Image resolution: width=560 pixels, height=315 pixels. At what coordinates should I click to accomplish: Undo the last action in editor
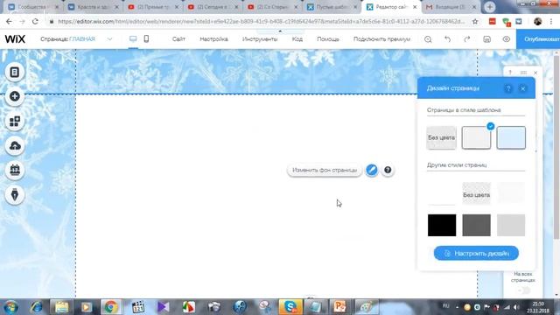[447, 39]
